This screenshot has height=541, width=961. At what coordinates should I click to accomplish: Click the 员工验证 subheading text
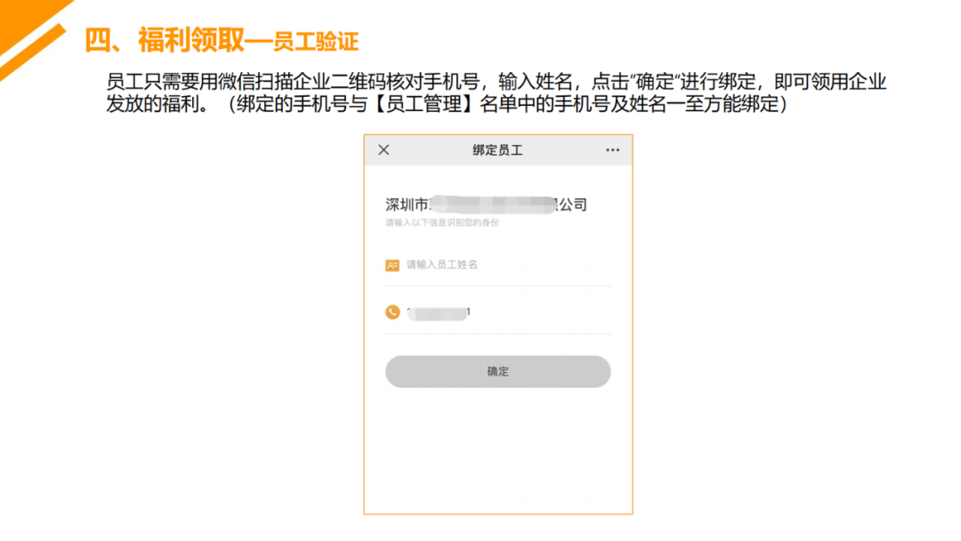[x=317, y=42]
